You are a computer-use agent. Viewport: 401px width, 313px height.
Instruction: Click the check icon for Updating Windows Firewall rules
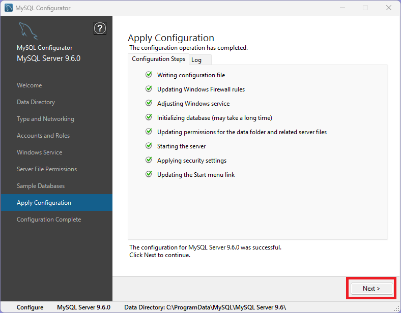pos(149,89)
